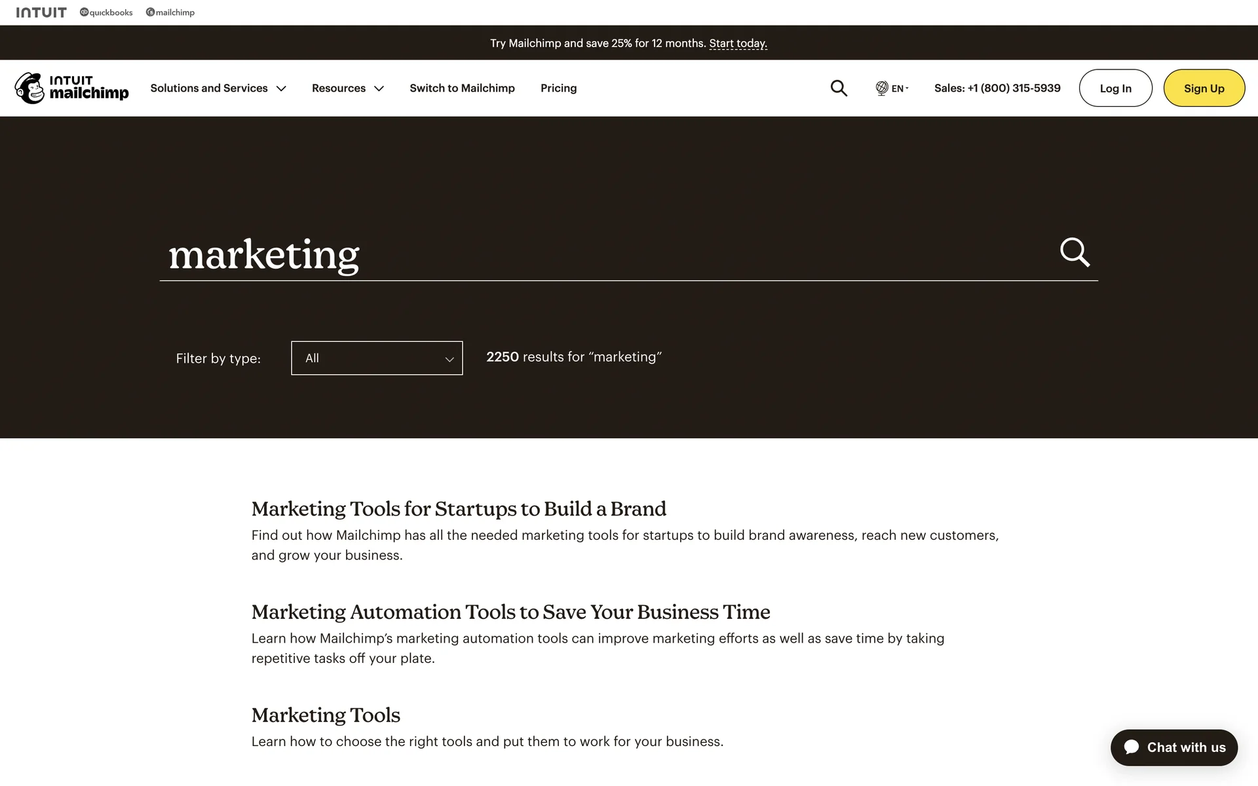1258x786 pixels.
Task: Click the chat bubble icon
Action: tap(1132, 747)
